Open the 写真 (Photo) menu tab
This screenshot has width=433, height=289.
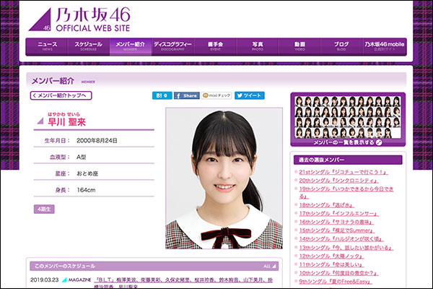point(257,46)
